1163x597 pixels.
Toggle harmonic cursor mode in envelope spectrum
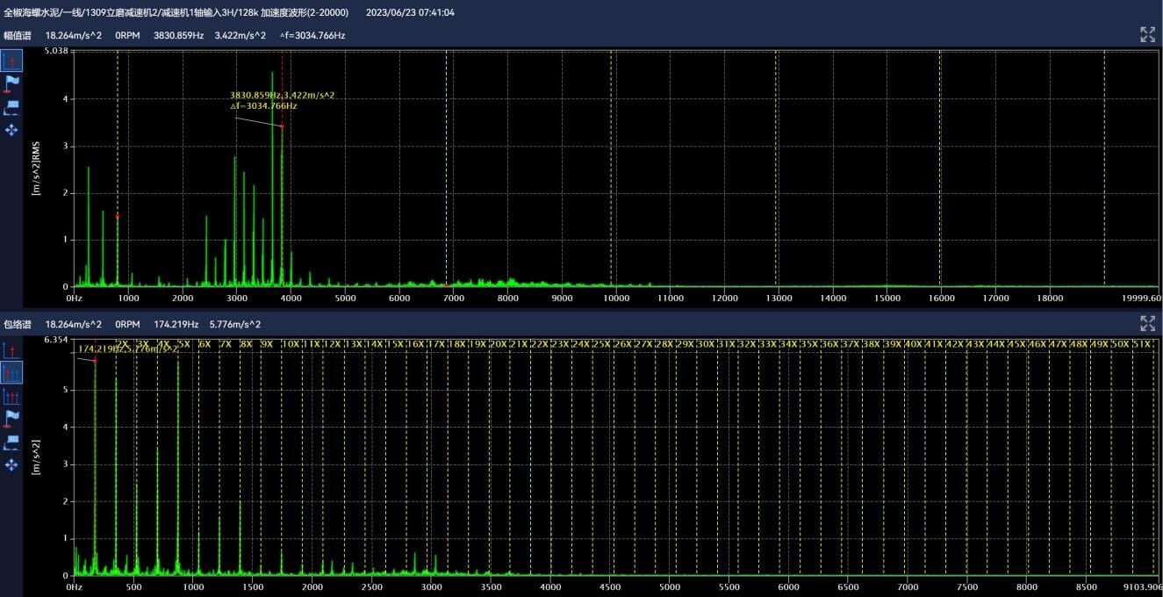[x=11, y=373]
